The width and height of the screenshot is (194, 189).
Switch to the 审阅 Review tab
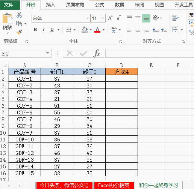point(139,5)
